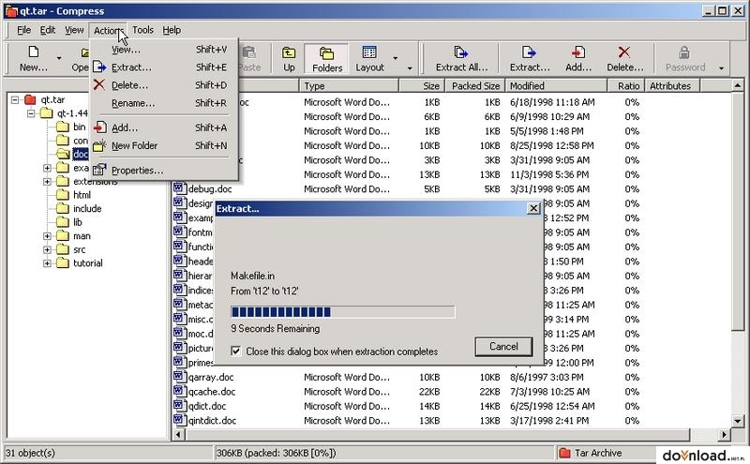Expand the extensions folder node
Viewport: 750px width, 464px height.
coord(47,181)
